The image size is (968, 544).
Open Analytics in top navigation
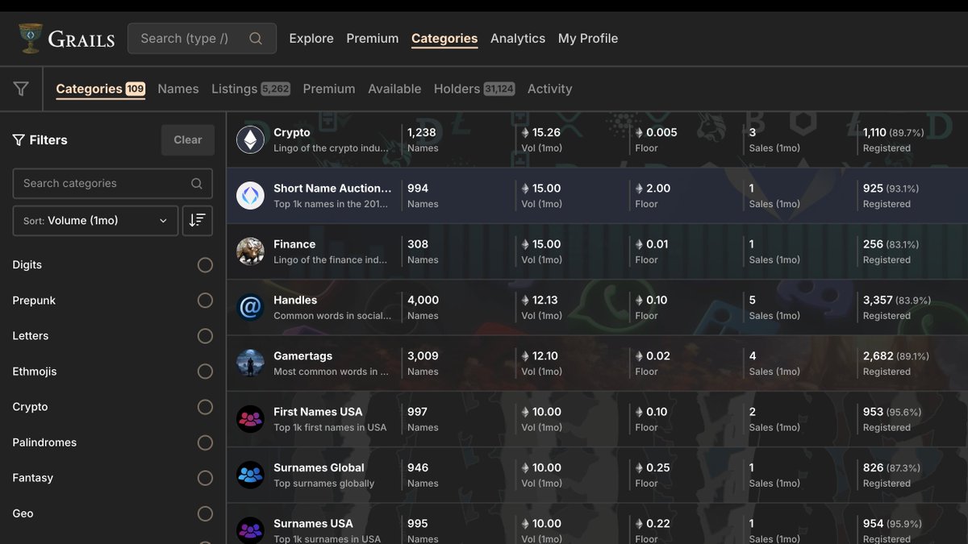click(518, 39)
